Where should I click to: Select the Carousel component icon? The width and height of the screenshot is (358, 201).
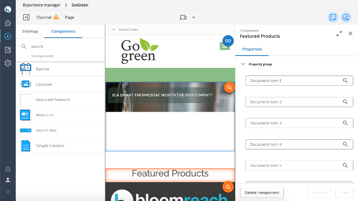tap(26, 84)
